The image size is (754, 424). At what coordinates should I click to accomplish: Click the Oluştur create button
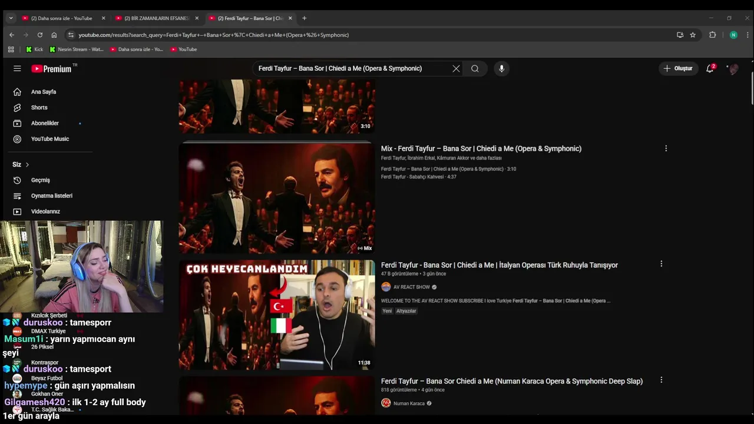(x=678, y=68)
